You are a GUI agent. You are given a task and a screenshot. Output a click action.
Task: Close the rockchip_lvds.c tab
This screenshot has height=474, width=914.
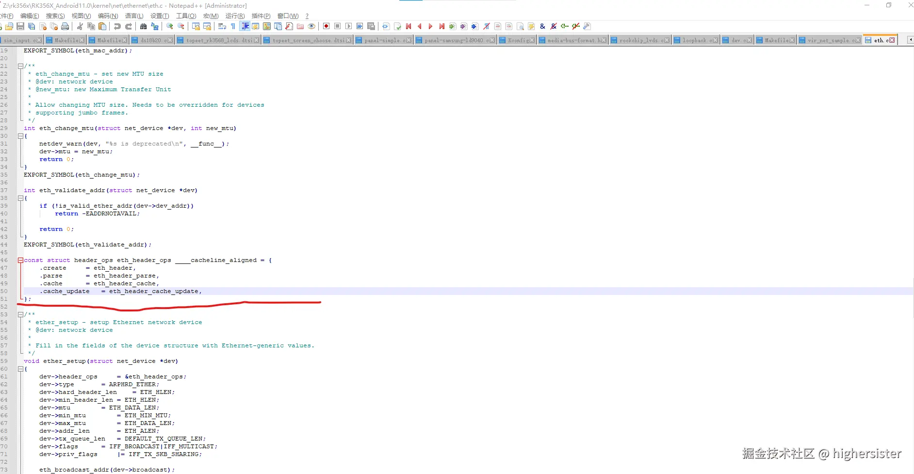667,40
